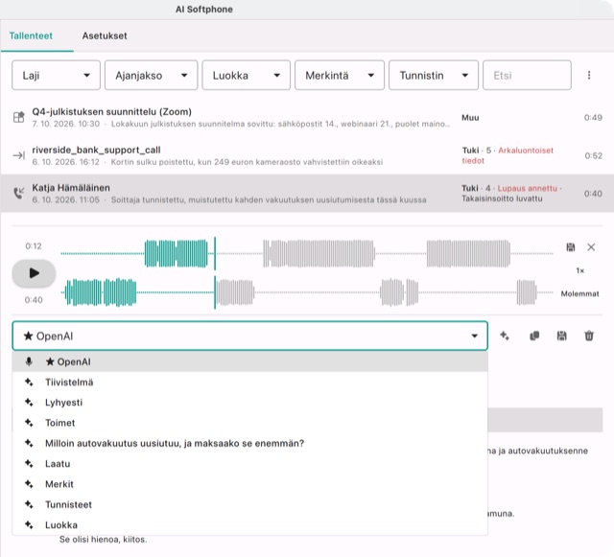Open the Laji filter dropdown
This screenshot has height=557, width=614.
(x=56, y=75)
